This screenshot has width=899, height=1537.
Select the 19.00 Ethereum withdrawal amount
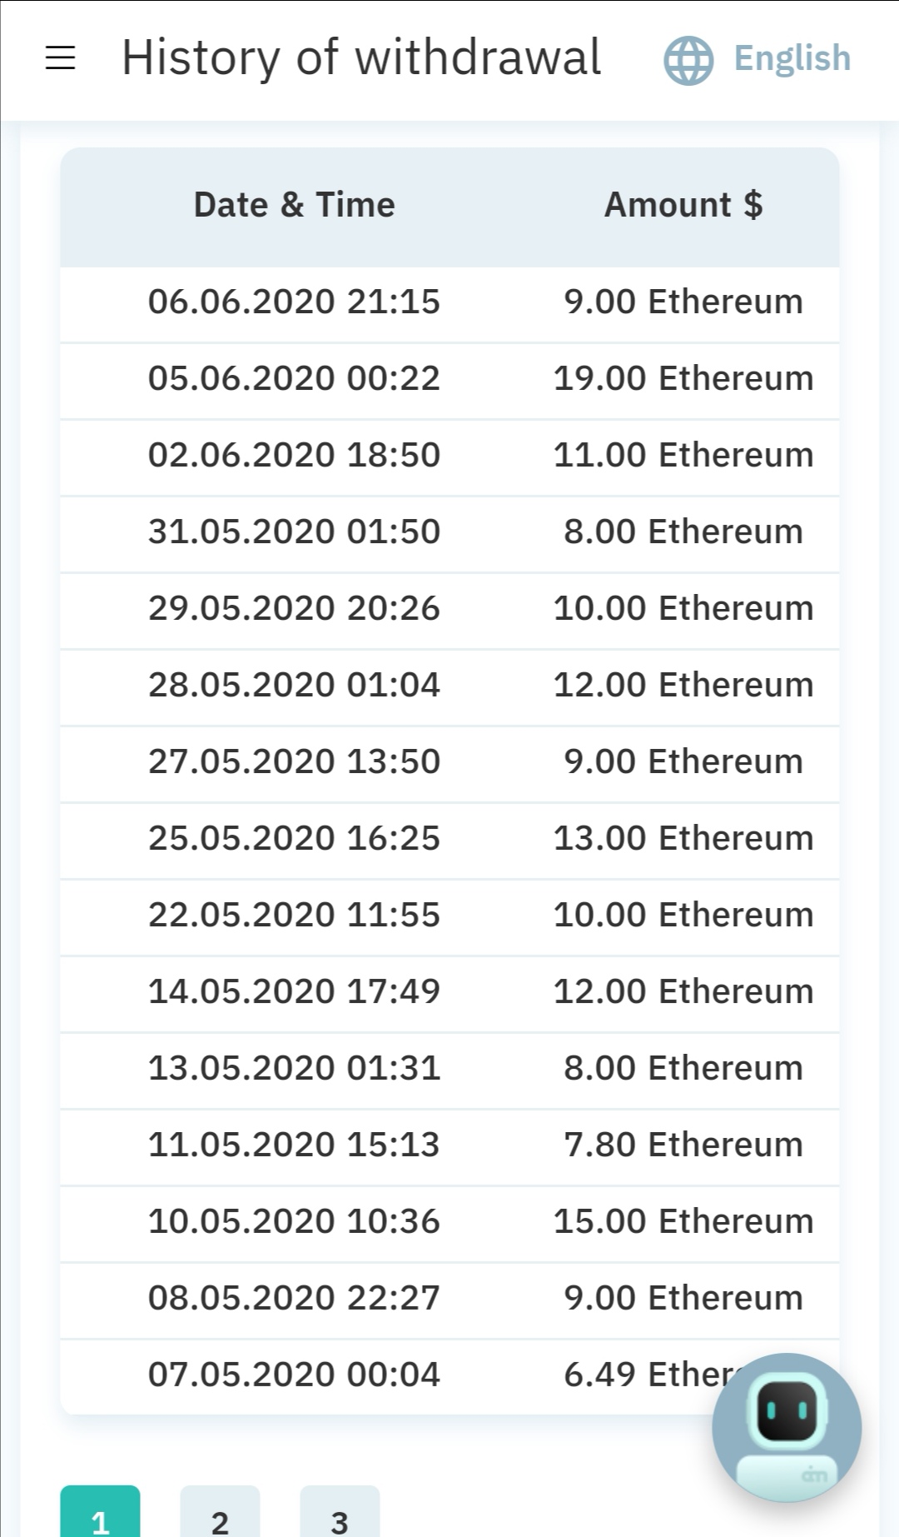click(683, 378)
